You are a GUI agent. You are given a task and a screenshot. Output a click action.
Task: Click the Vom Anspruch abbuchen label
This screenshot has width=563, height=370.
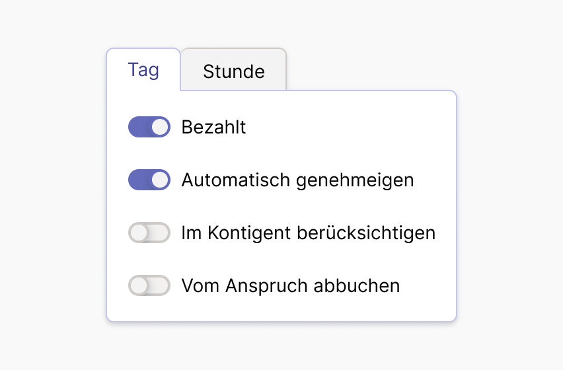pos(290,285)
